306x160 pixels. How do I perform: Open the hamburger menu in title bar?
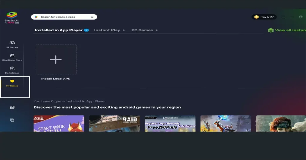tap(283, 17)
